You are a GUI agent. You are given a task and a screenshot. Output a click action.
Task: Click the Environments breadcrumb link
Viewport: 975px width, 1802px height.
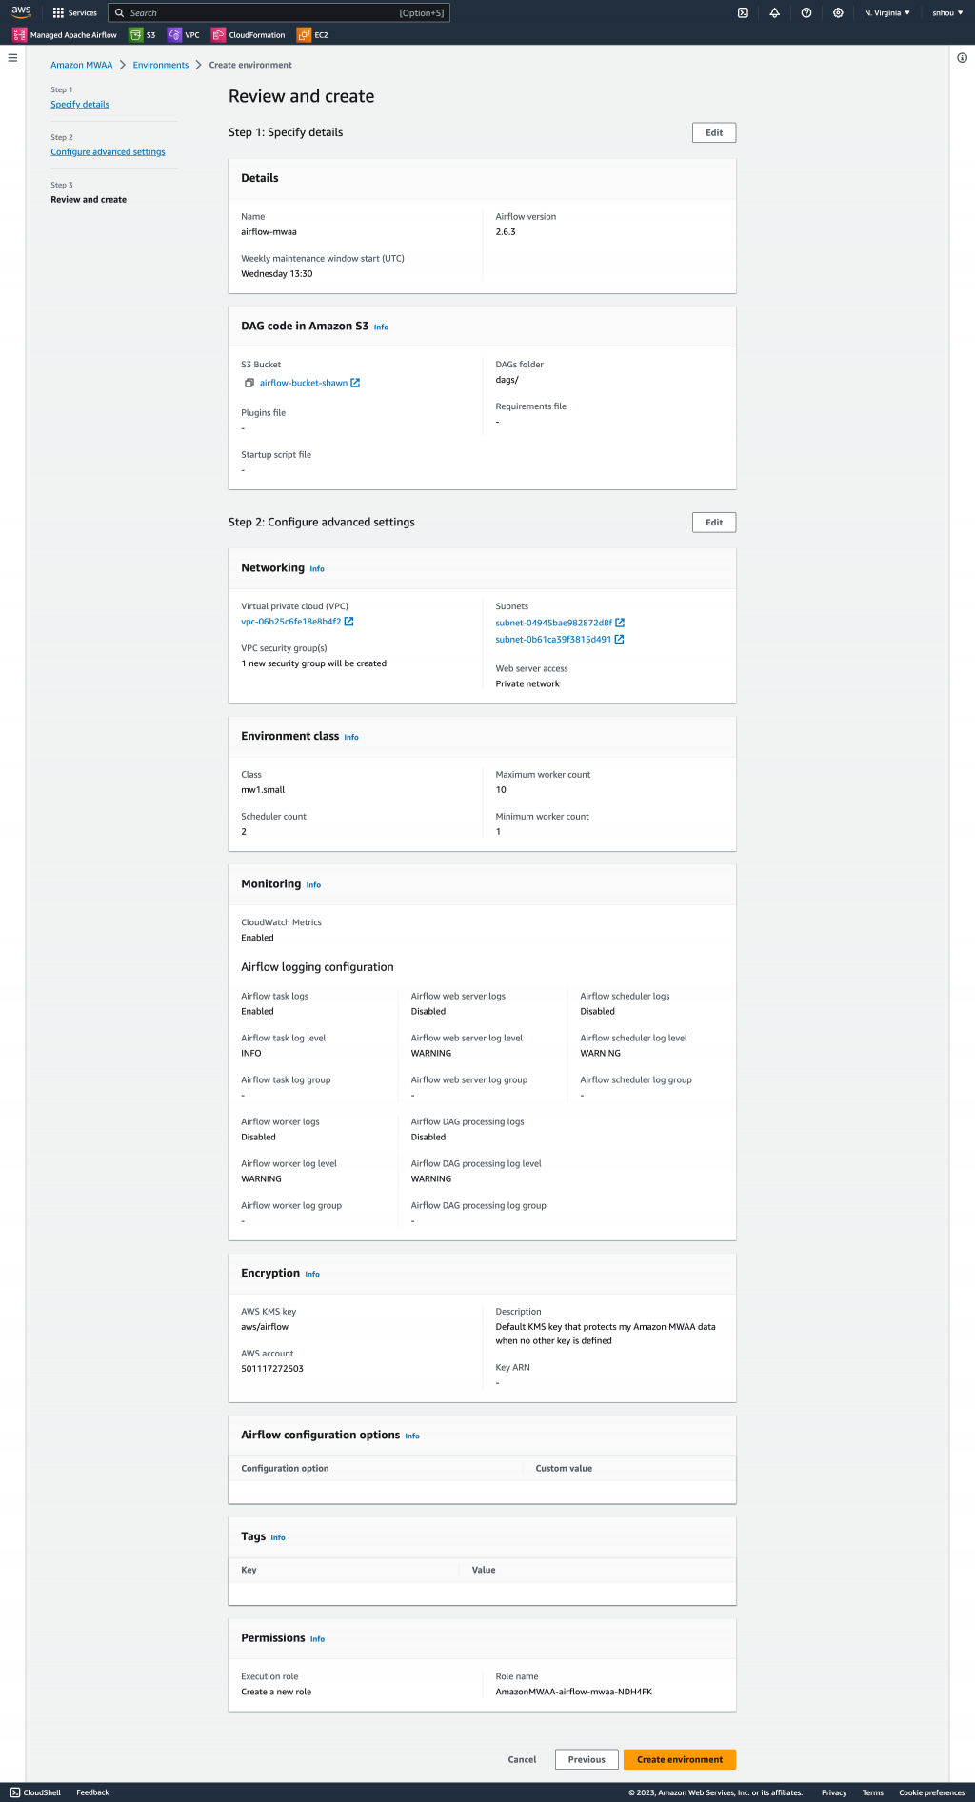161,65
